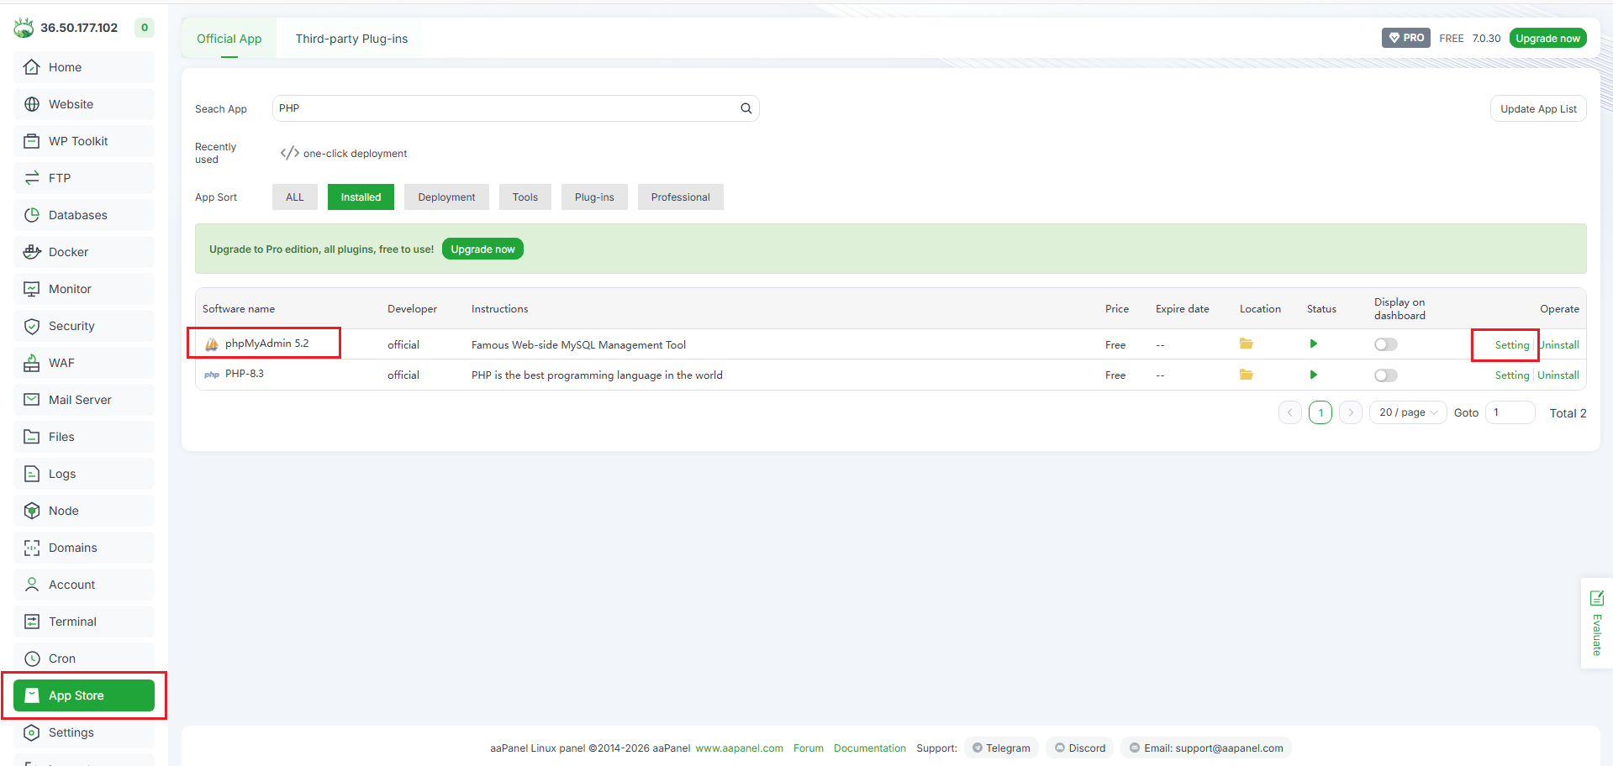This screenshot has height=766, width=1613.
Task: Open Databases icon in sidebar
Action: coord(32,215)
